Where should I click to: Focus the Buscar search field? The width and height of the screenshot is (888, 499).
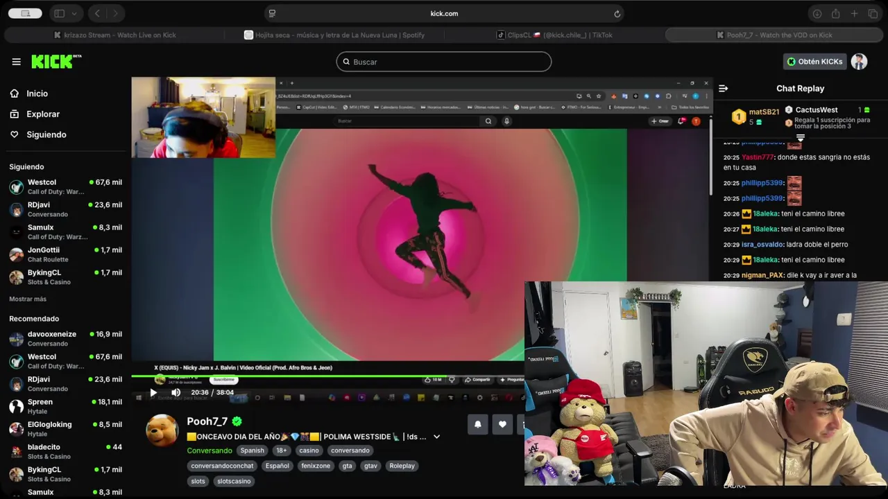[444, 62]
